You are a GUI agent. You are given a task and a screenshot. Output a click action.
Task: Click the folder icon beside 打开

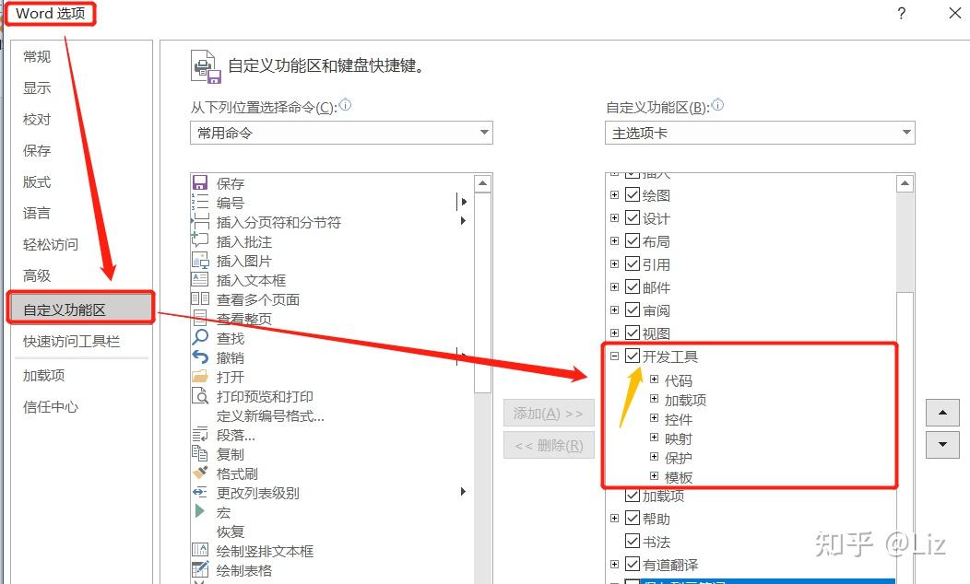click(200, 376)
